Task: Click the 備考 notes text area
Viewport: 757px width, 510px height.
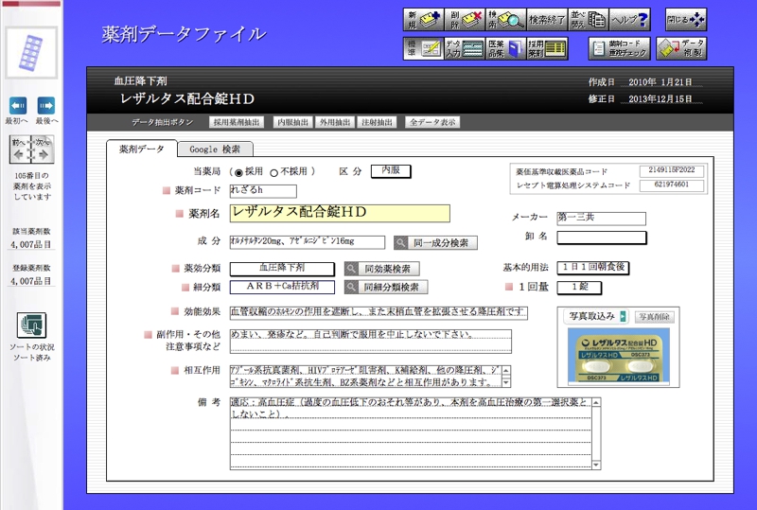Action: click(x=411, y=433)
